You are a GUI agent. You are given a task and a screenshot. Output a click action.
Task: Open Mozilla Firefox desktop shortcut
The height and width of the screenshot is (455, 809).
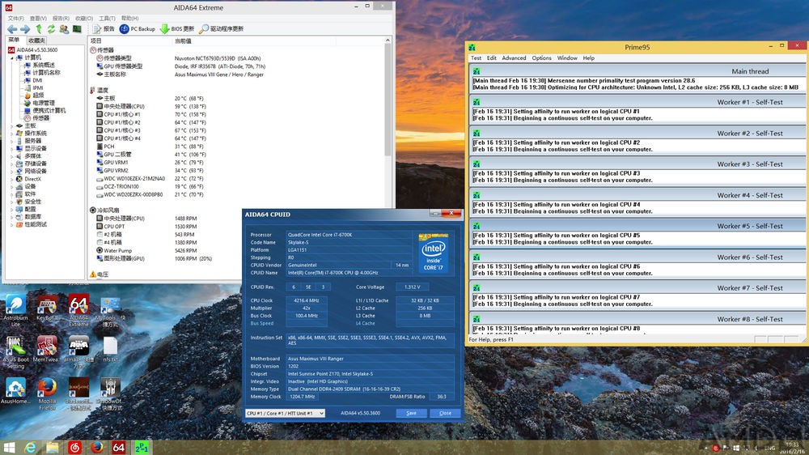(47, 394)
